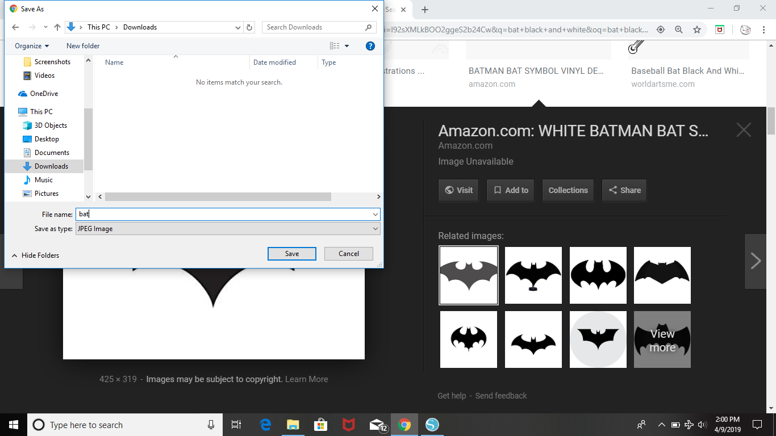Click search magnifier in Search Downloads
Screen dimensions: 776x436
tap(369, 27)
